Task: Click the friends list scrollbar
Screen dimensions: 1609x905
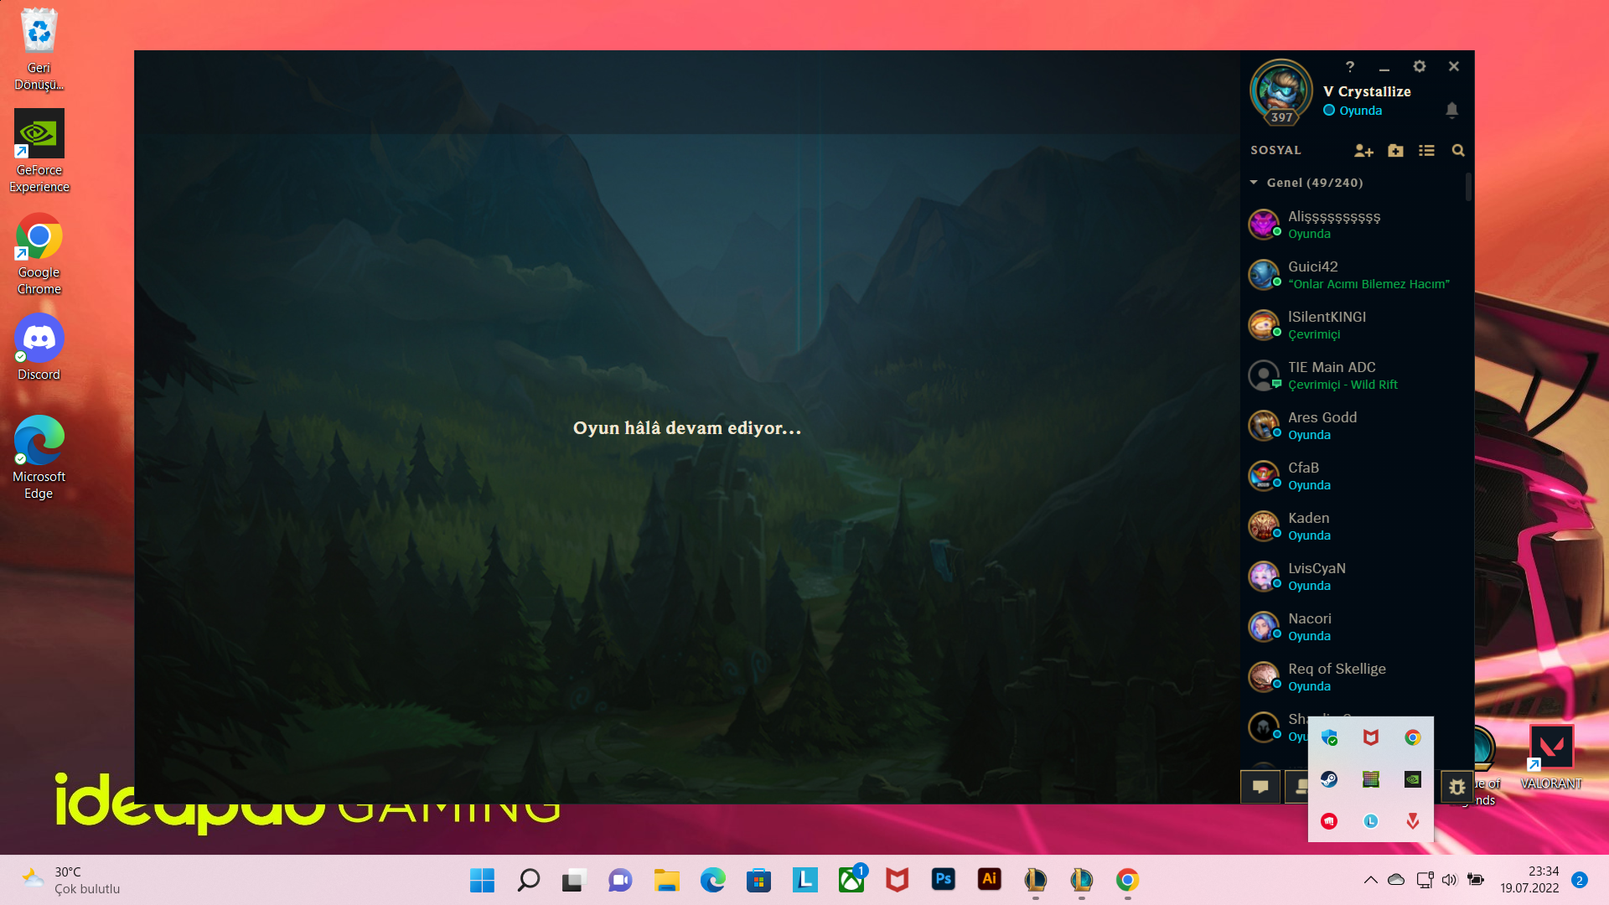Action: 1468,186
